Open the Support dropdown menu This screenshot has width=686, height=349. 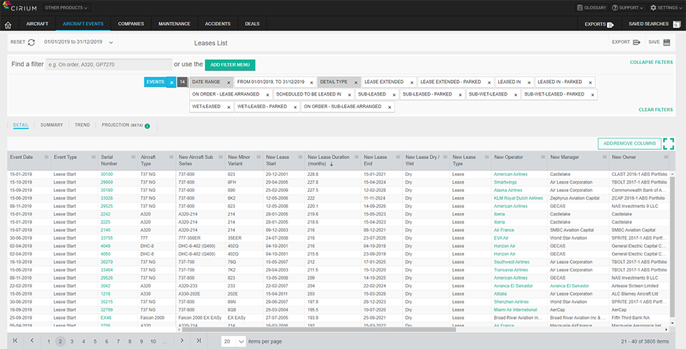[627, 8]
